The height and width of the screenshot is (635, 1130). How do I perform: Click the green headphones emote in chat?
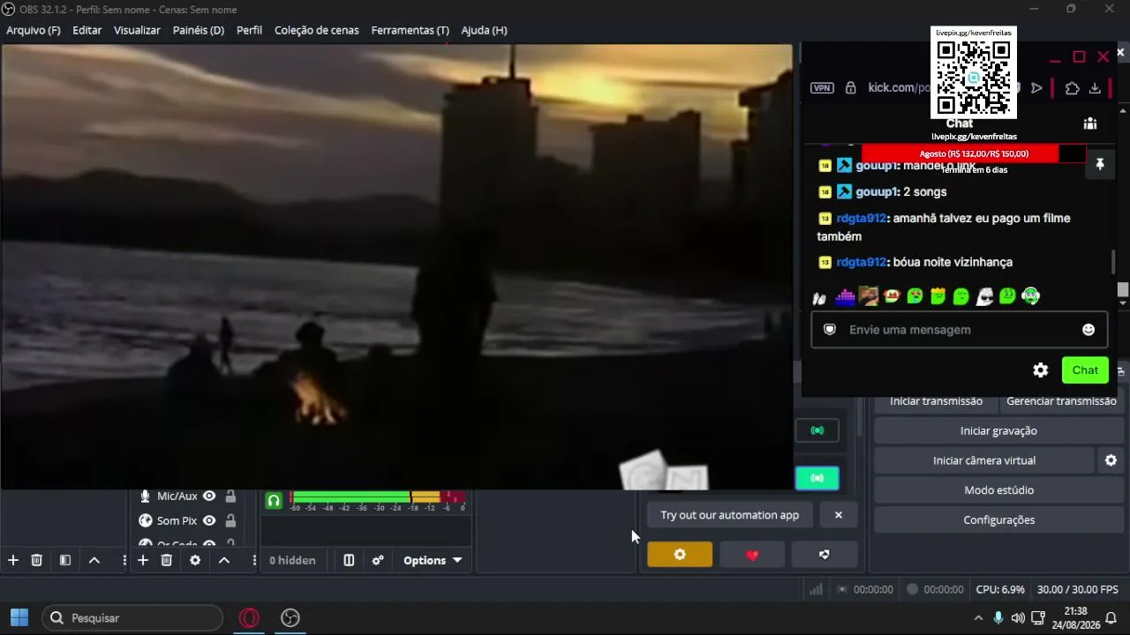coord(1030,296)
